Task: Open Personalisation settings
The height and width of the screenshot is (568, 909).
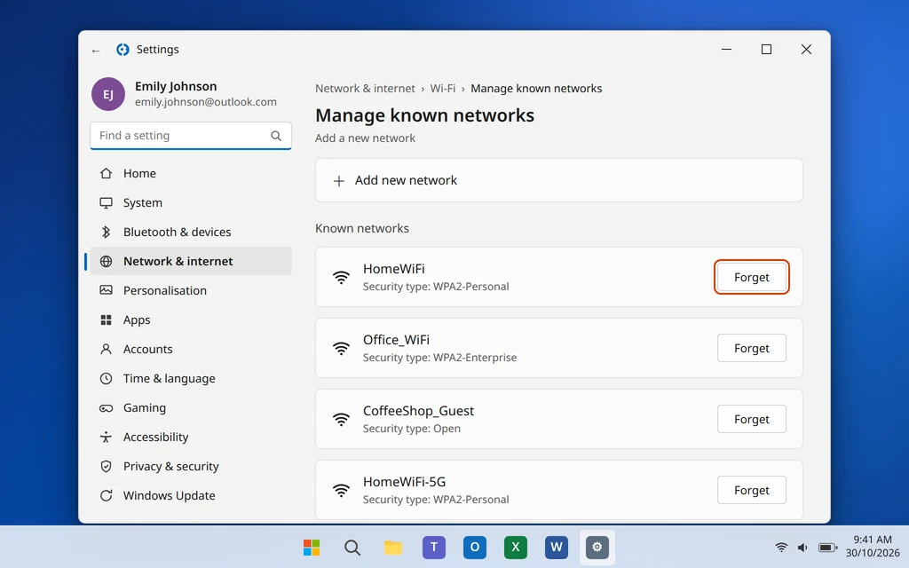Action: pos(191,290)
